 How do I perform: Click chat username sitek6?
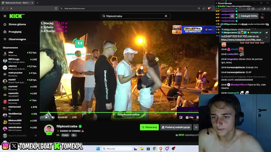point(234,49)
